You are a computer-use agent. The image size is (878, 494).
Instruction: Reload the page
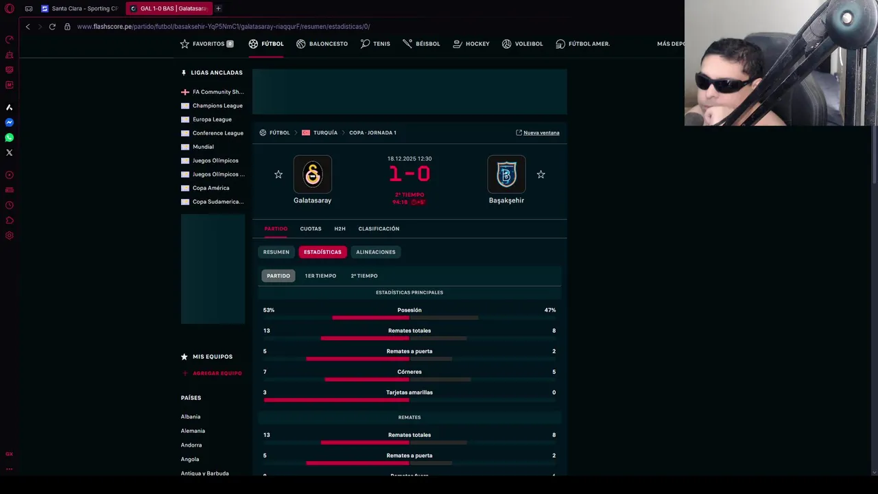tap(52, 27)
